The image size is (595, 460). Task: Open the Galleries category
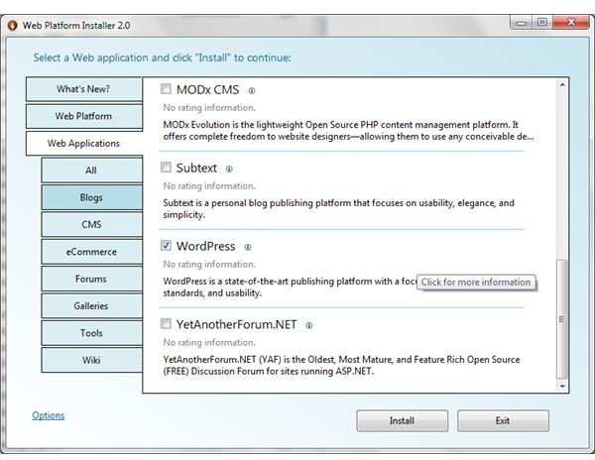click(x=91, y=306)
